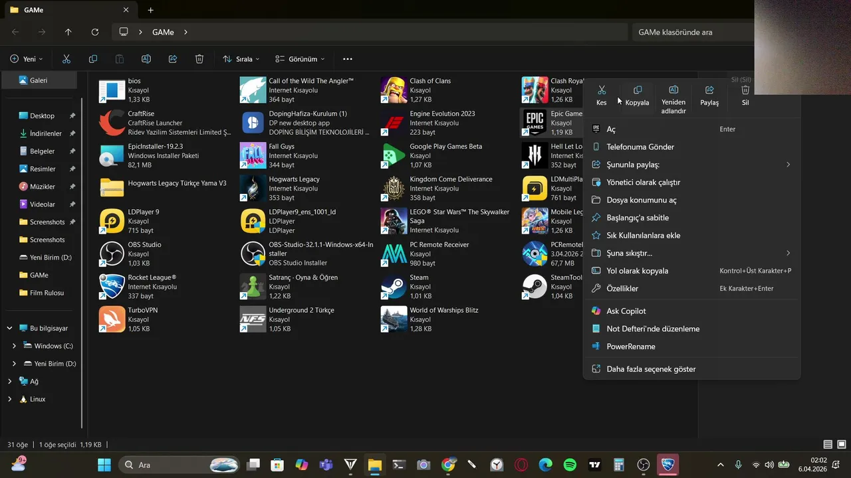The height and width of the screenshot is (478, 851).
Task: Click Kes (cut) in context menu
Action: [601, 96]
